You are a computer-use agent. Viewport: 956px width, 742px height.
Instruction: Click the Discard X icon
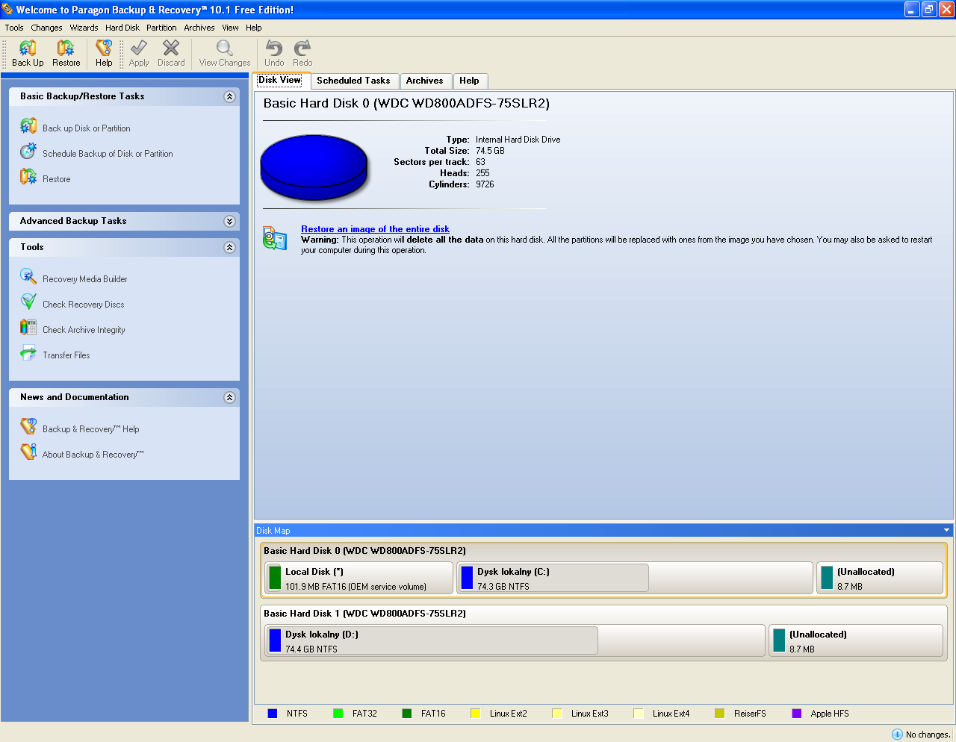coord(171,49)
